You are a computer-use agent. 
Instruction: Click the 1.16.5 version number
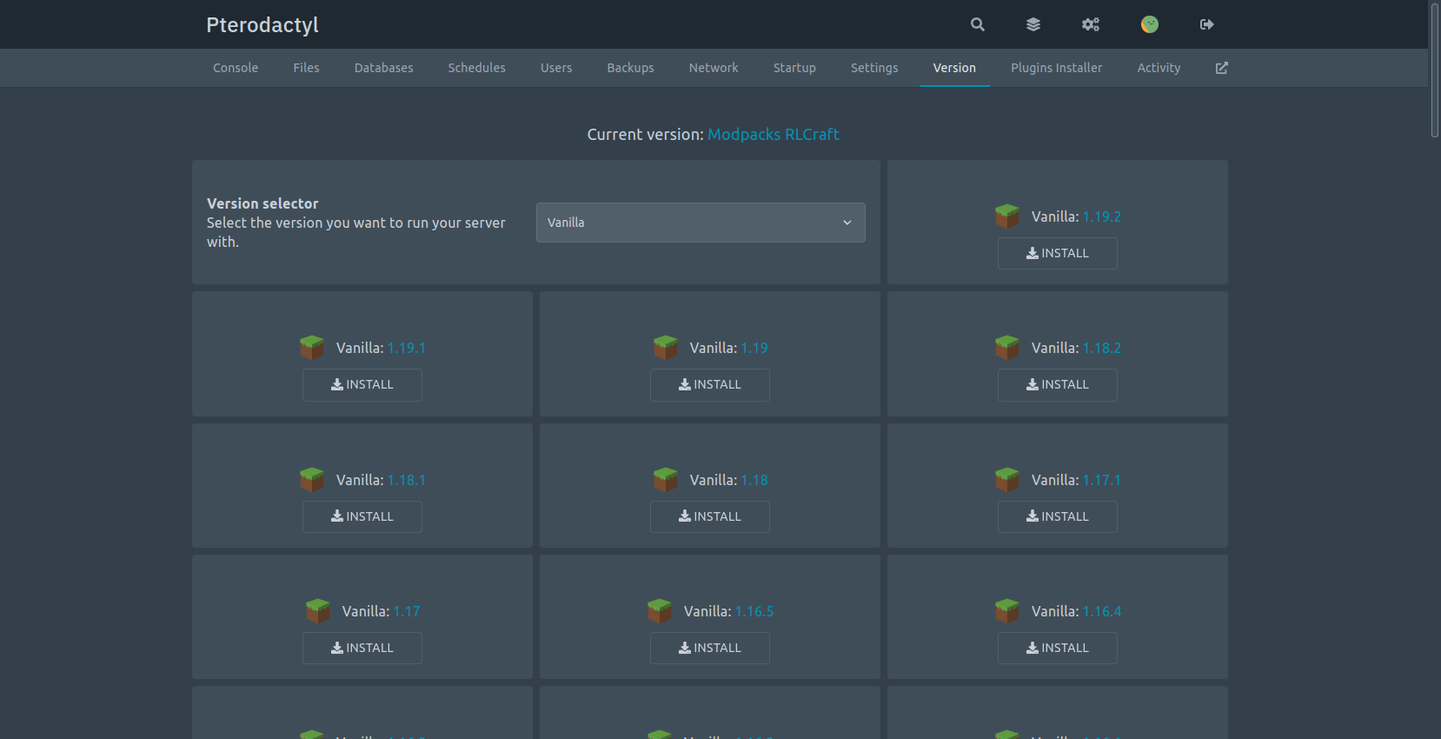(x=754, y=611)
